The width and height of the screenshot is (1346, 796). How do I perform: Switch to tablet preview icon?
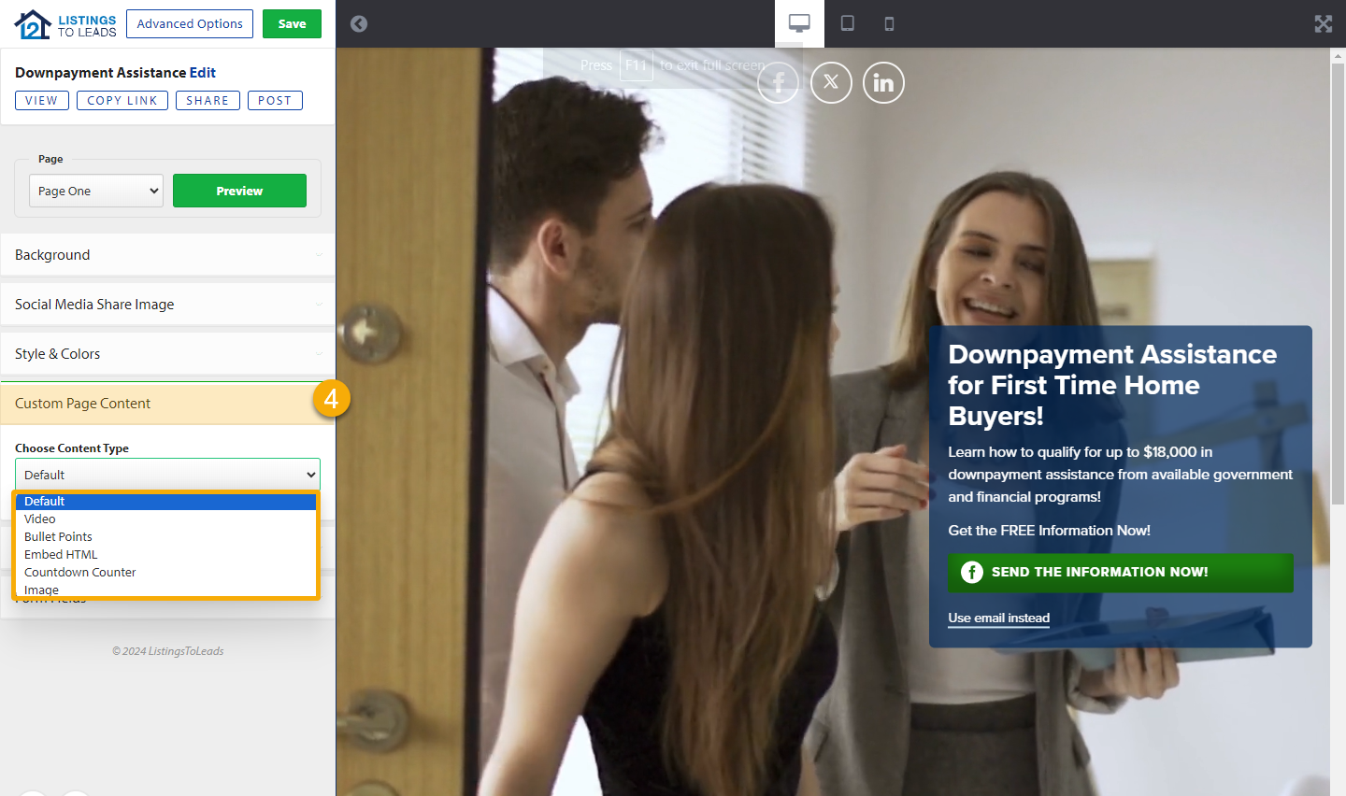pos(847,23)
